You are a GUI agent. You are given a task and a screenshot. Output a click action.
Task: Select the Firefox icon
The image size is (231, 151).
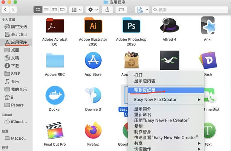93,130
